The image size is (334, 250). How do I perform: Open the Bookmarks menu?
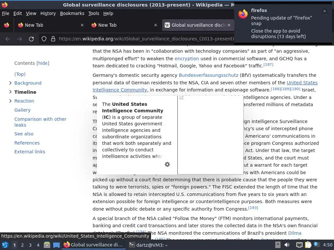pos(72,13)
